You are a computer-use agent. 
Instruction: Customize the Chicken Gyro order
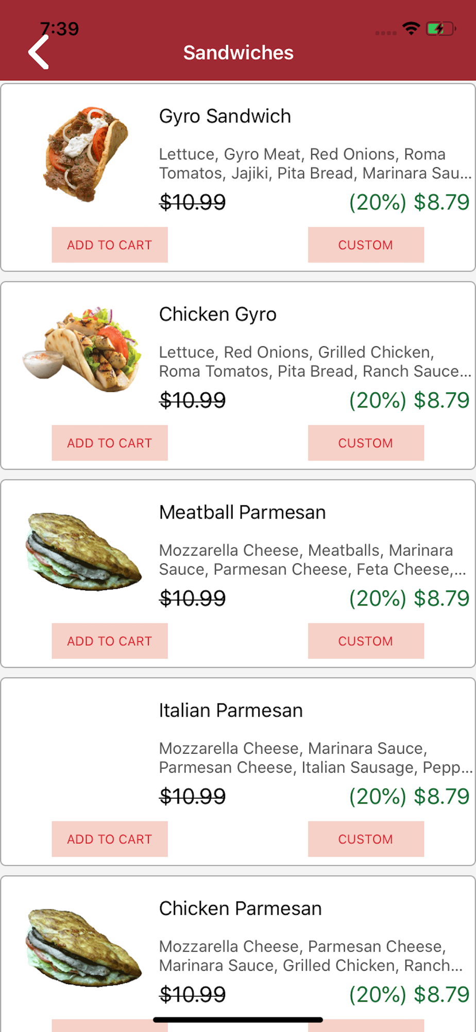pos(366,443)
